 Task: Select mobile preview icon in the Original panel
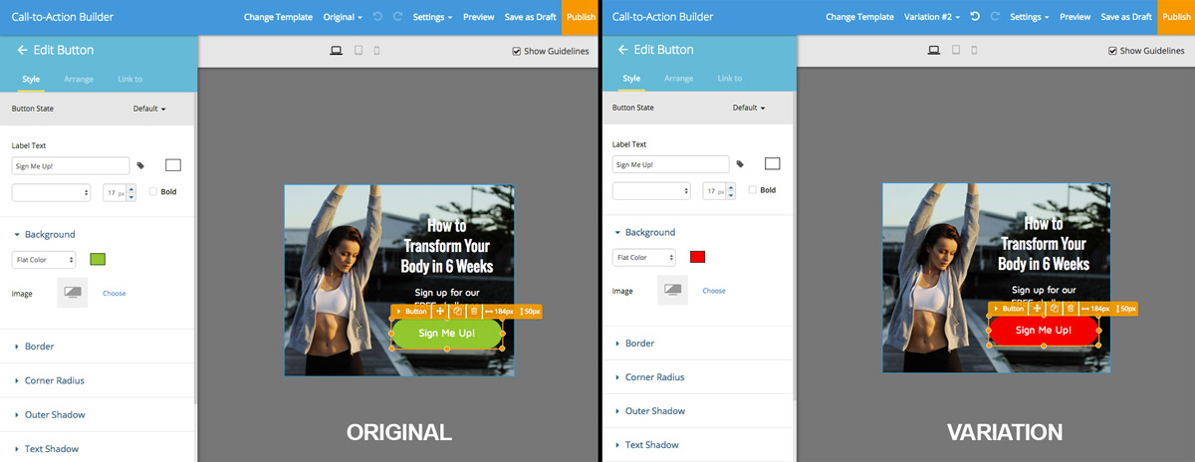point(377,50)
